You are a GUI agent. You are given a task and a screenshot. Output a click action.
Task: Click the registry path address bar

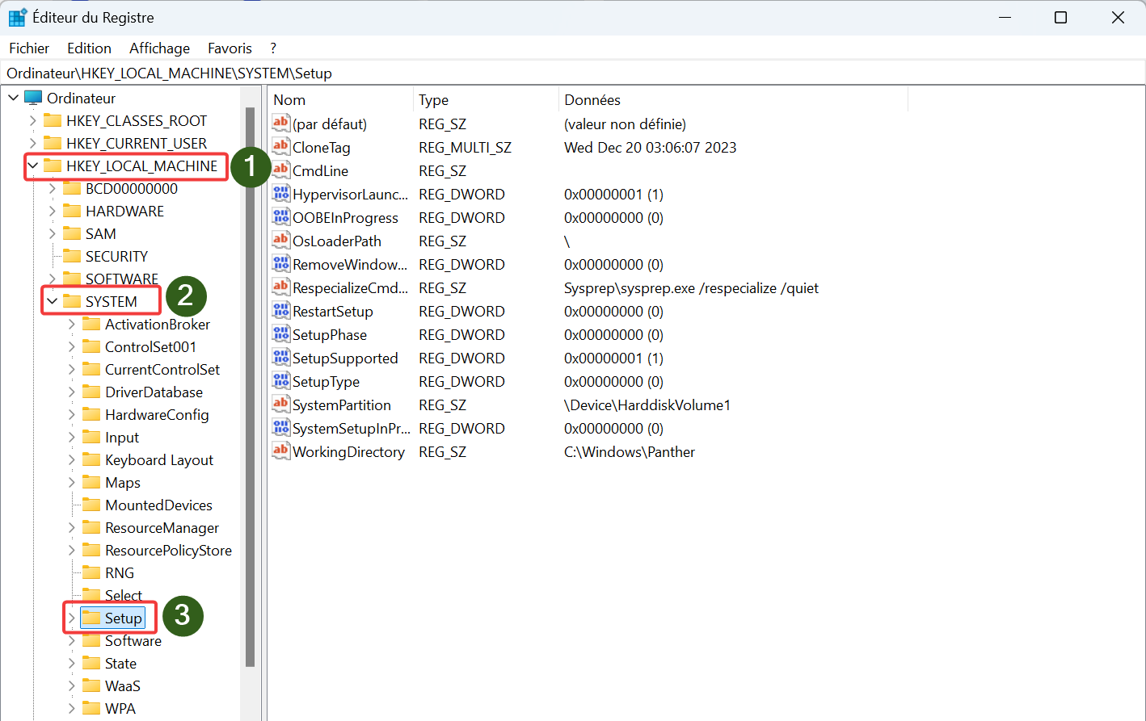click(x=573, y=73)
